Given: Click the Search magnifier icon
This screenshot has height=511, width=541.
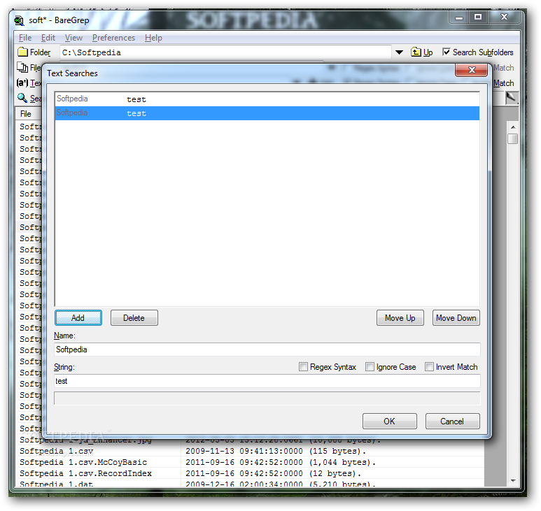Looking at the screenshot, I should (22, 98).
